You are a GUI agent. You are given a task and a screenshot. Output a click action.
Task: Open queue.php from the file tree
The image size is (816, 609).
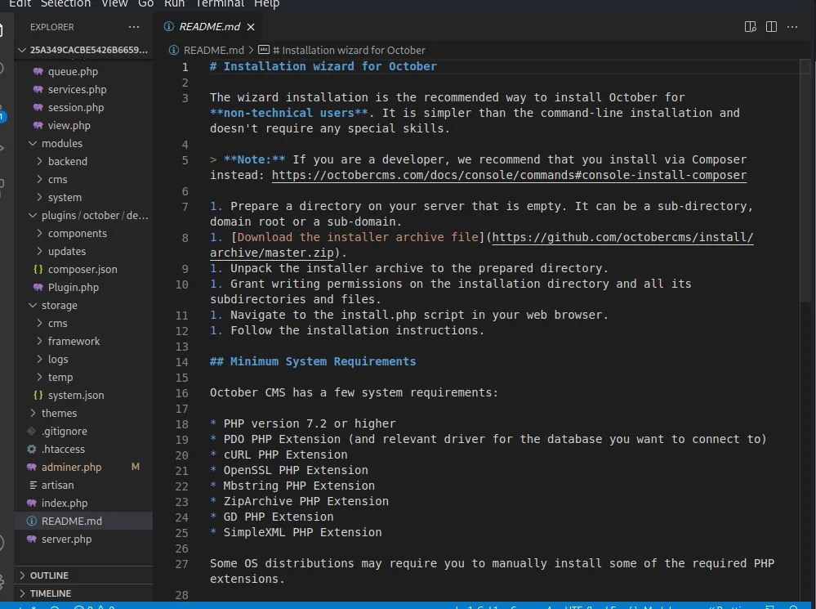73,72
